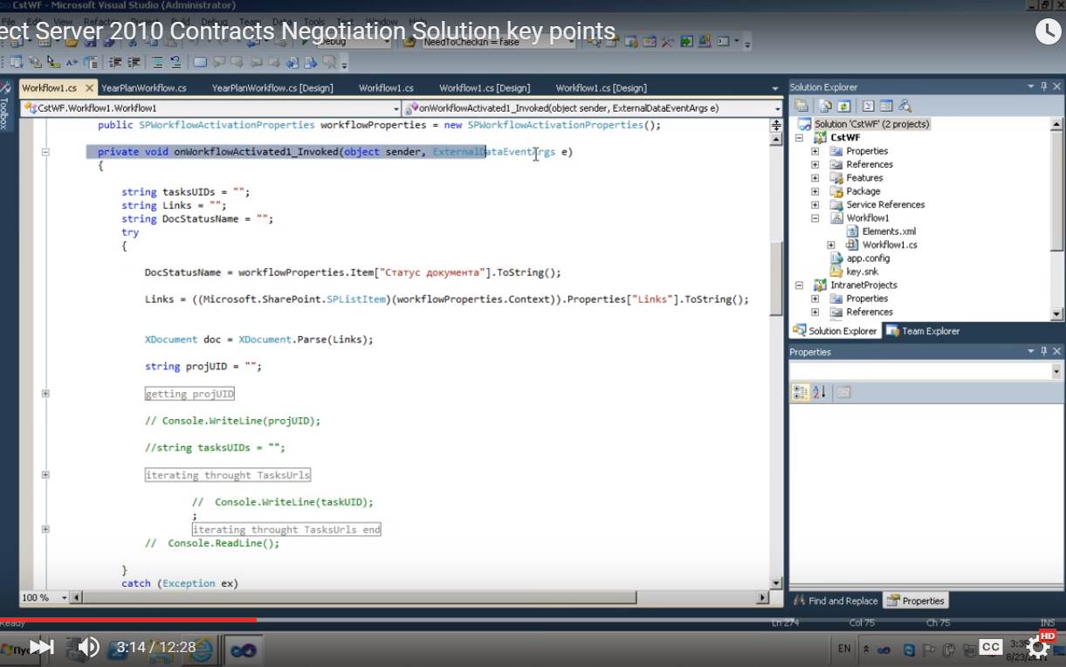Click the Visual Studio taskbar button

pyautogui.click(x=242, y=650)
